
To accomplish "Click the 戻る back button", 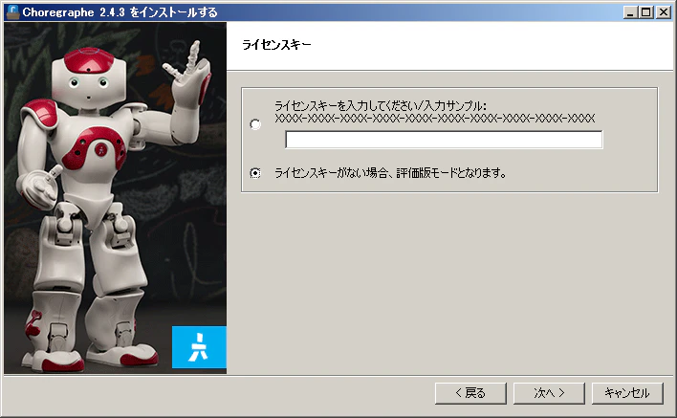I will click(470, 393).
